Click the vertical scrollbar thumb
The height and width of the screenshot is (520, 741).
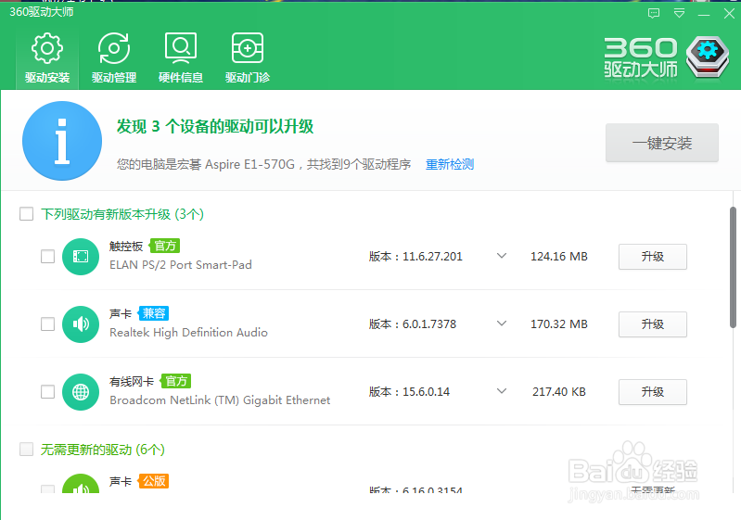733,267
